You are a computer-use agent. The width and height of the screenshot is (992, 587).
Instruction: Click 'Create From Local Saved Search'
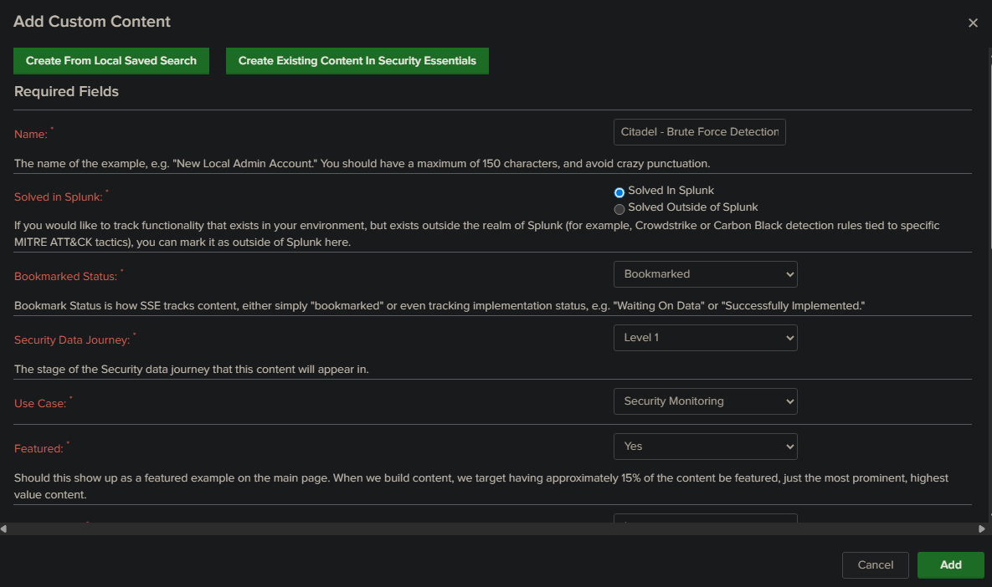tap(111, 60)
